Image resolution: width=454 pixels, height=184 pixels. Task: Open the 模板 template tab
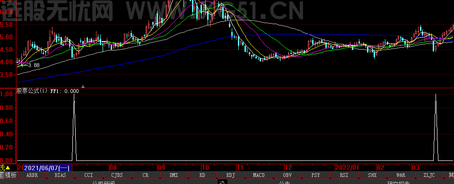pos(11,175)
